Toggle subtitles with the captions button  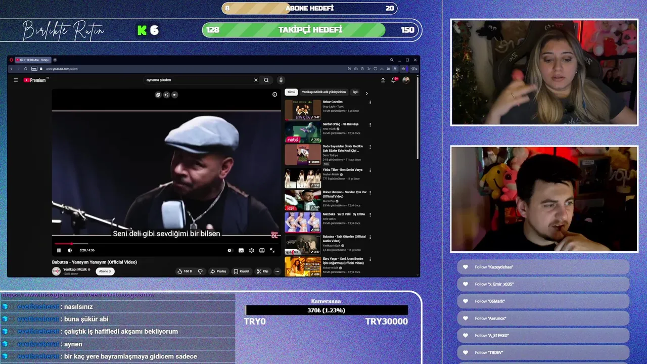point(241,250)
